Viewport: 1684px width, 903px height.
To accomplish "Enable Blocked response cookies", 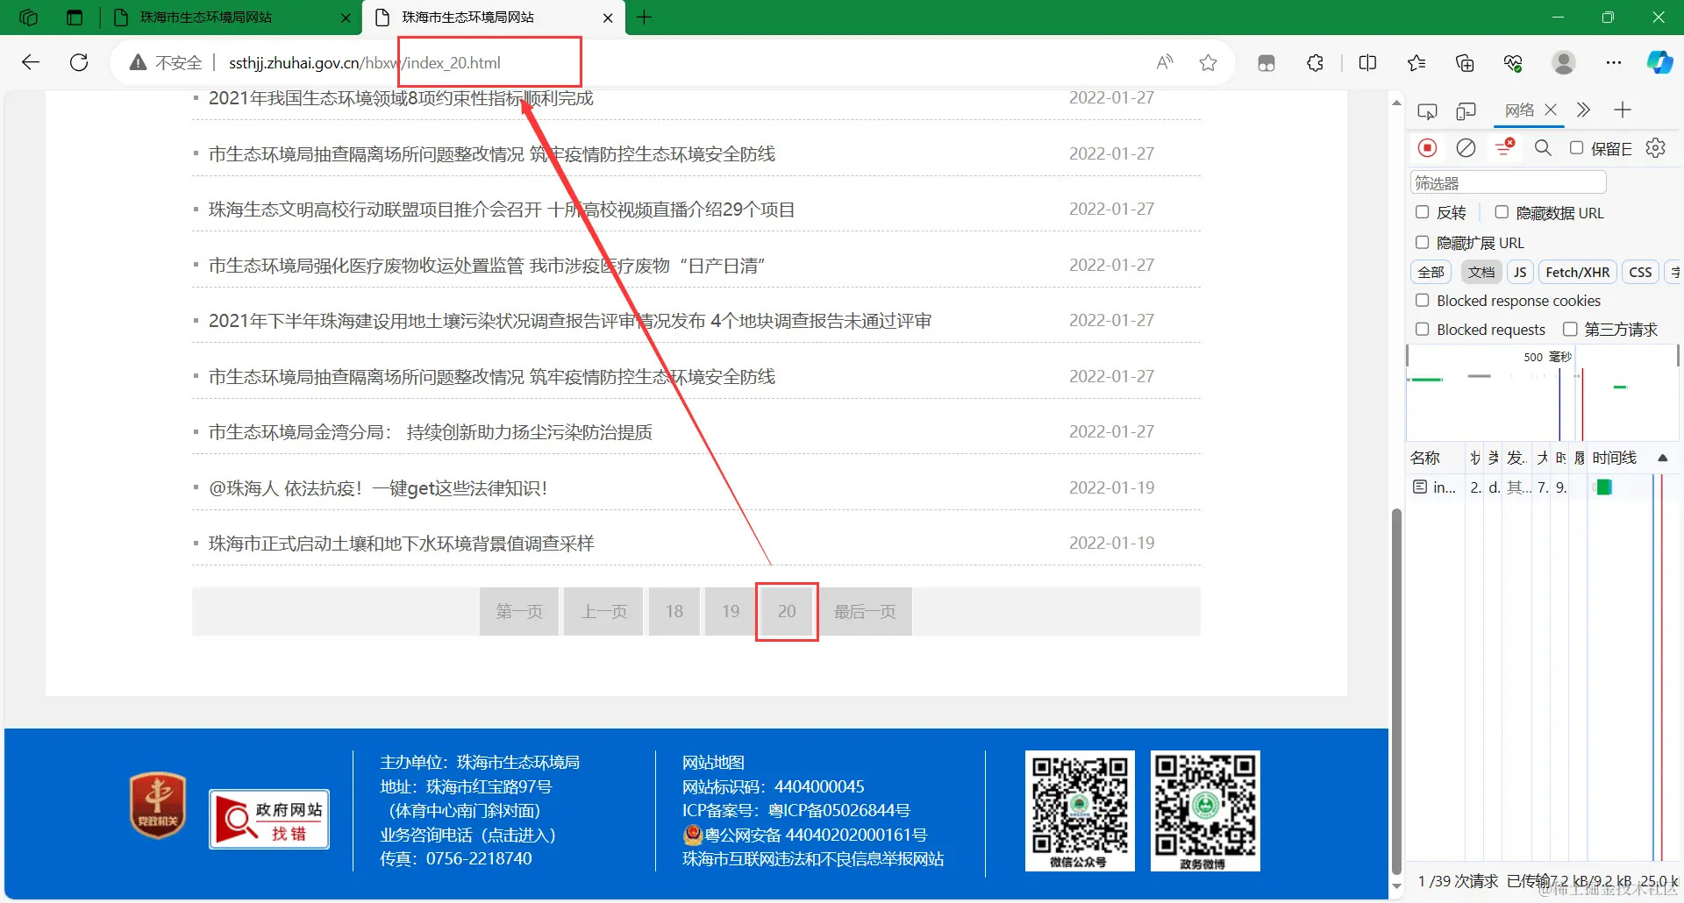I will (1423, 301).
